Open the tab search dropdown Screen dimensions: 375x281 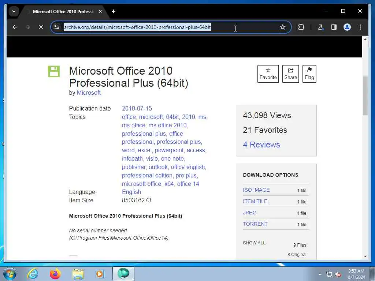pos(14,11)
